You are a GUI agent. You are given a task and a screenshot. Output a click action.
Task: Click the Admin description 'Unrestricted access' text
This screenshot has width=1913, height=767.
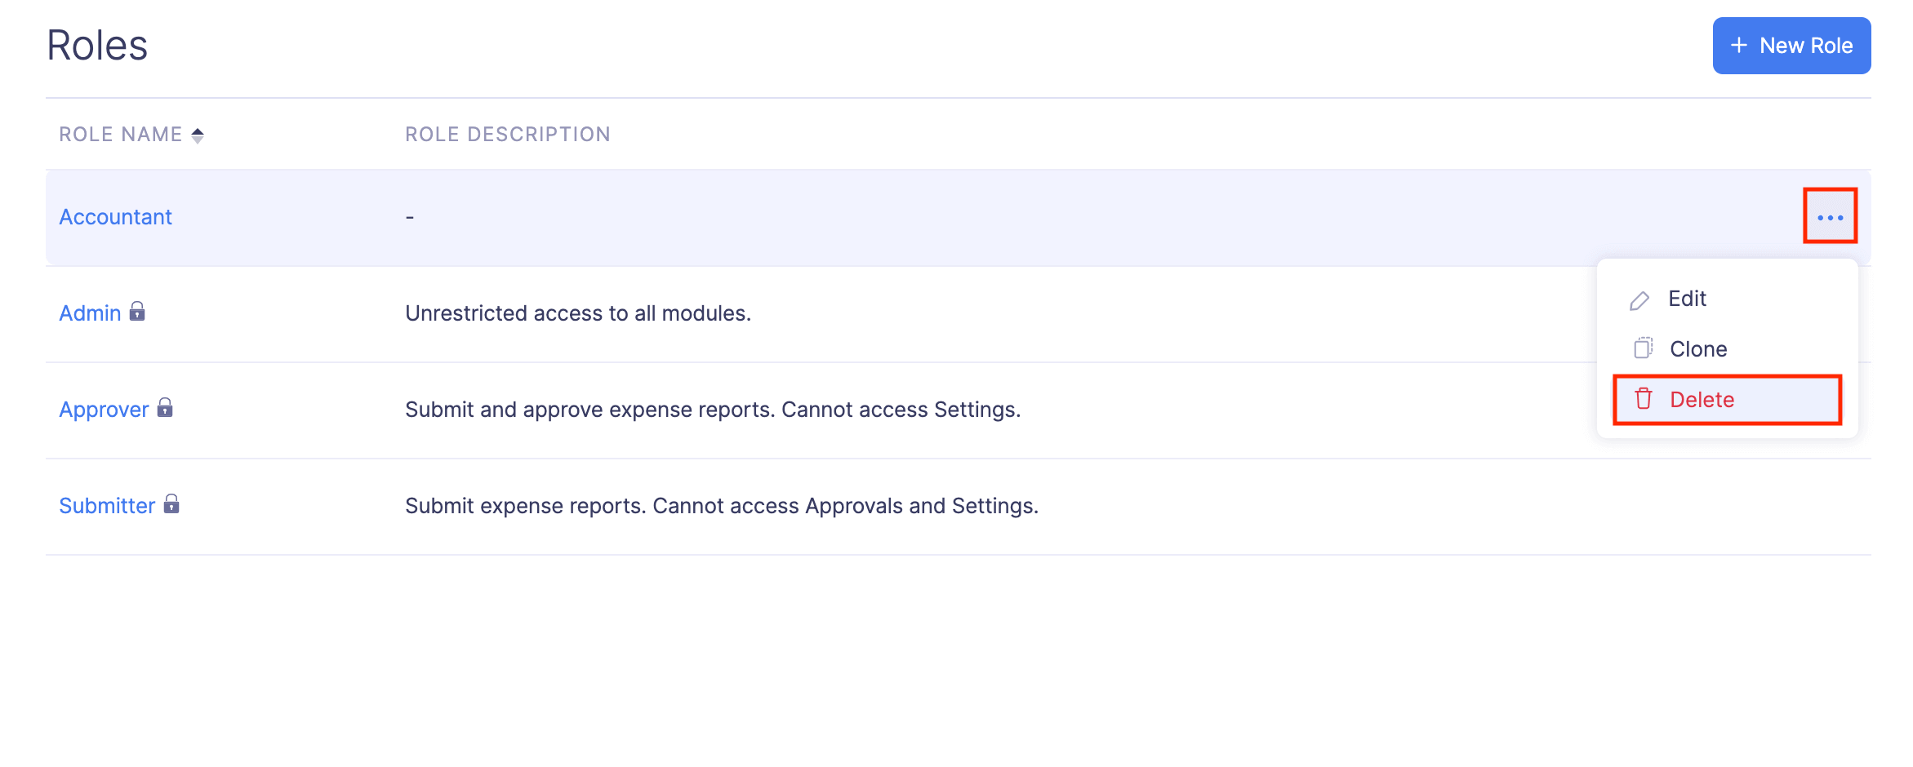tap(577, 313)
